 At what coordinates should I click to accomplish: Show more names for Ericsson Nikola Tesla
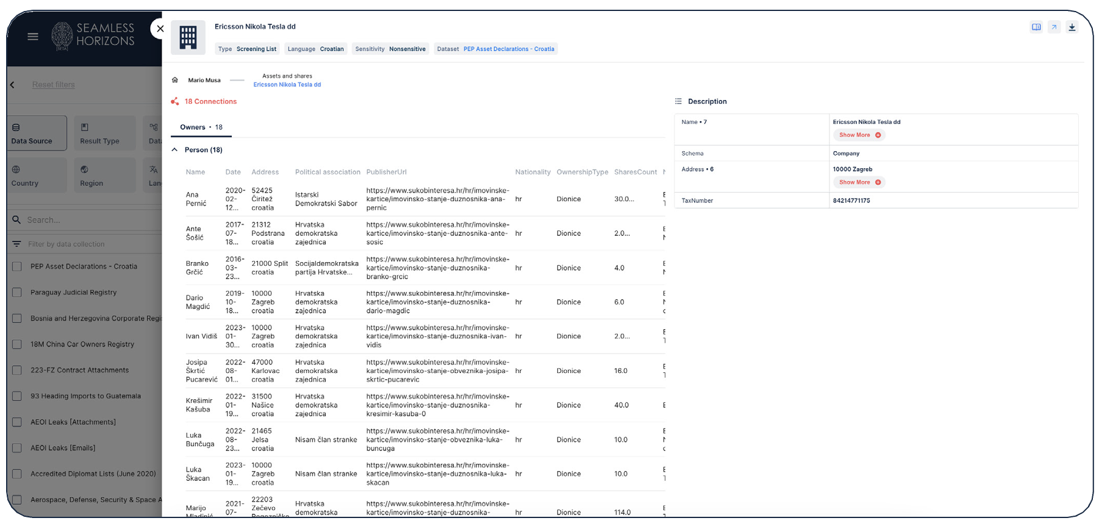(x=860, y=135)
